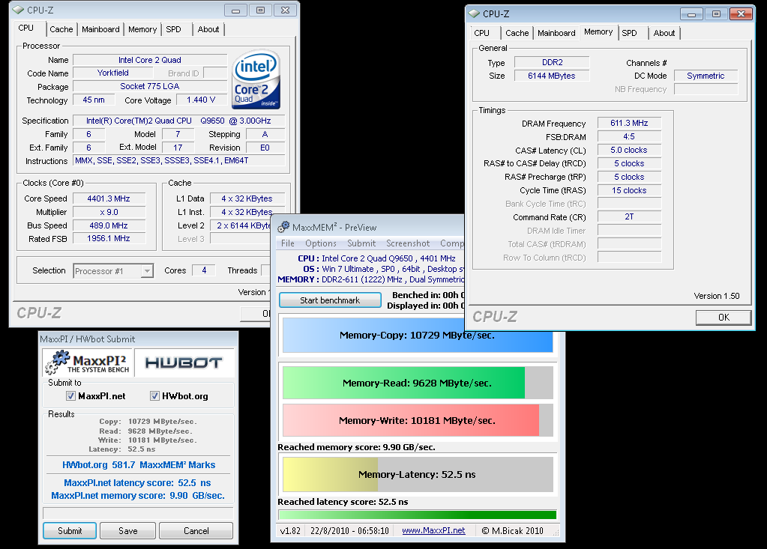767x549 pixels.
Task: Click the Core Voltage 1.440 V value
Action: 201,100
